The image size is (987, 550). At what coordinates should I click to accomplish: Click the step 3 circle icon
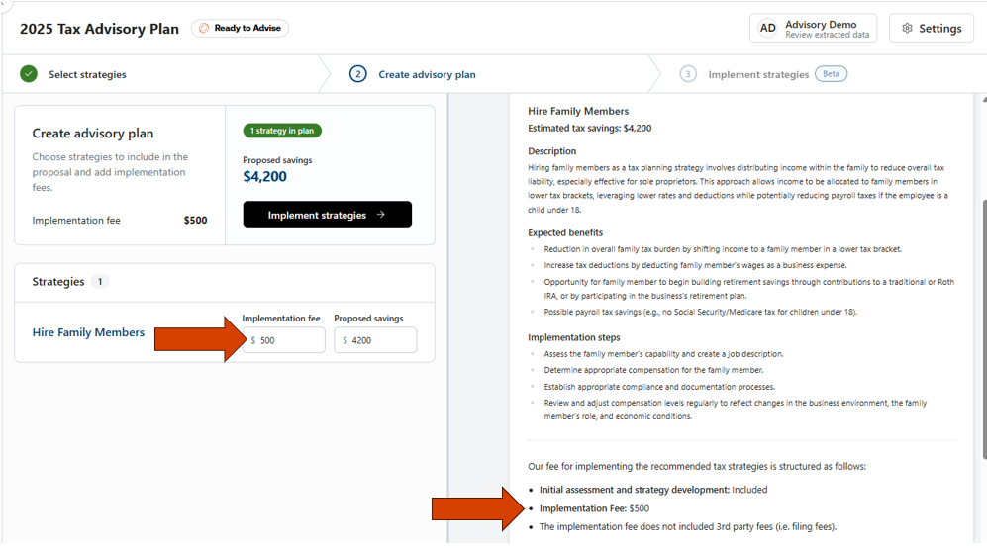pyautogui.click(x=688, y=74)
